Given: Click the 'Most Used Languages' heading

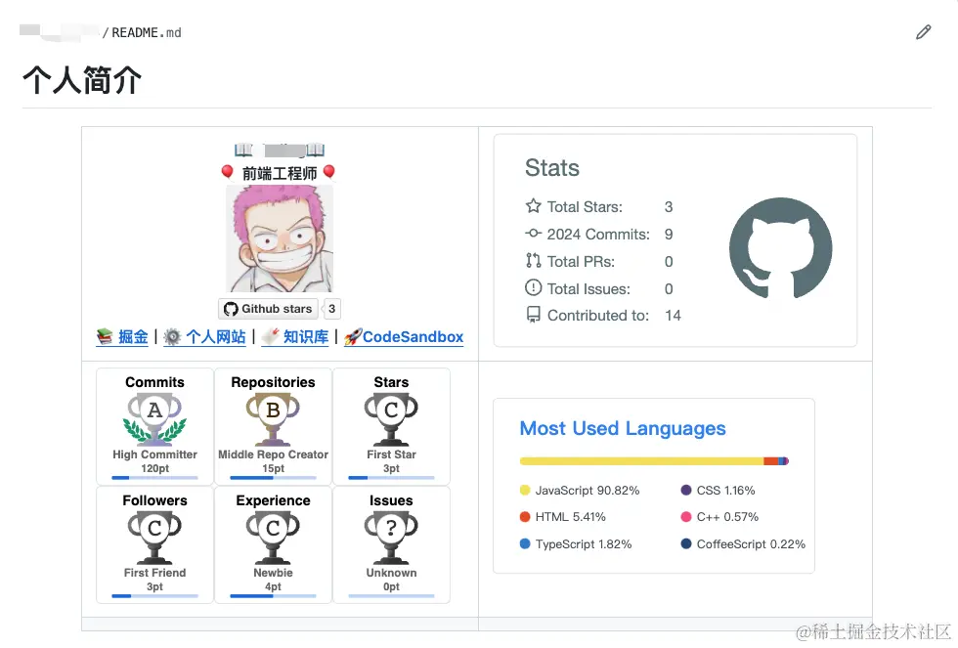Looking at the screenshot, I should point(623,428).
